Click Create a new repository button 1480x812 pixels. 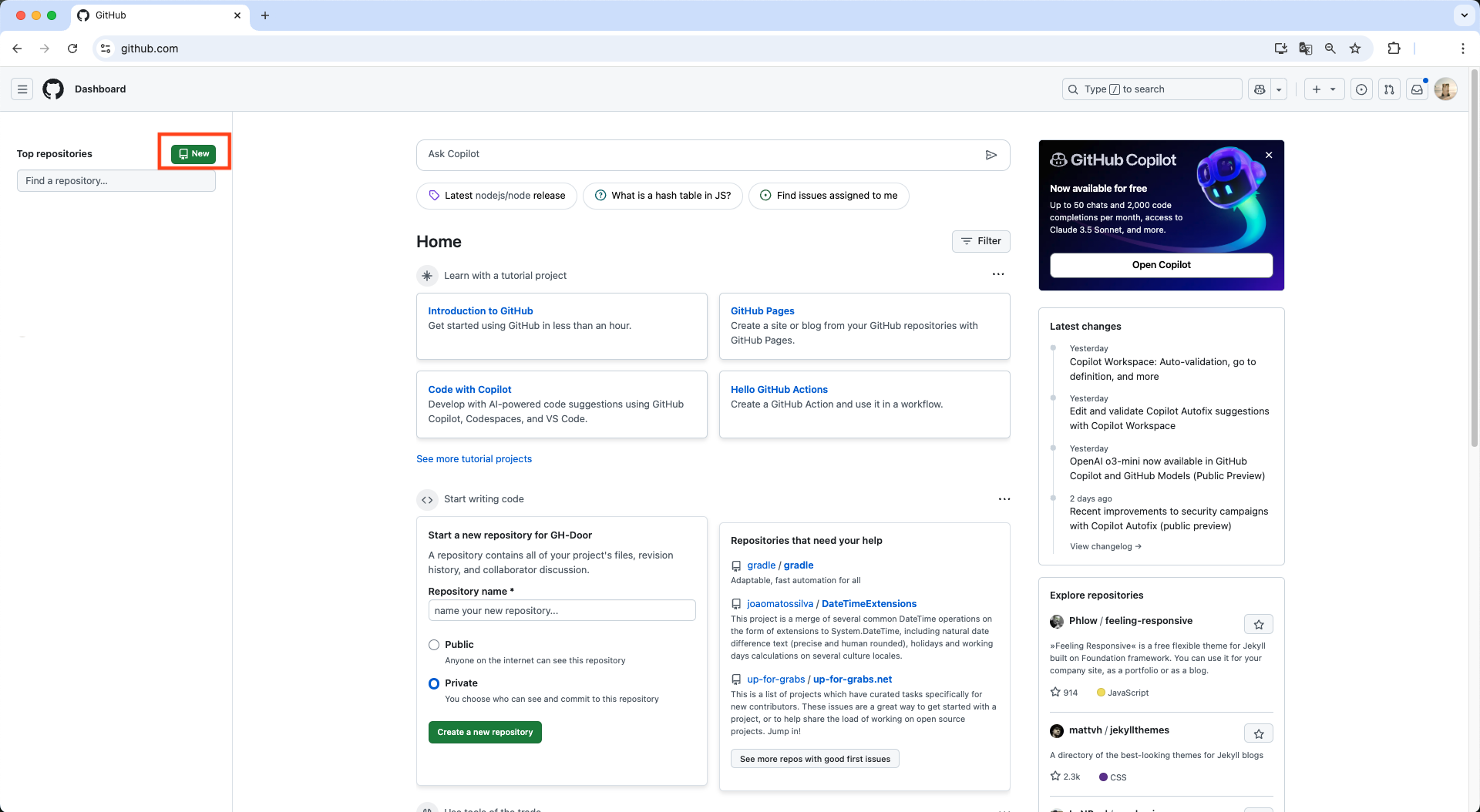[x=485, y=733]
